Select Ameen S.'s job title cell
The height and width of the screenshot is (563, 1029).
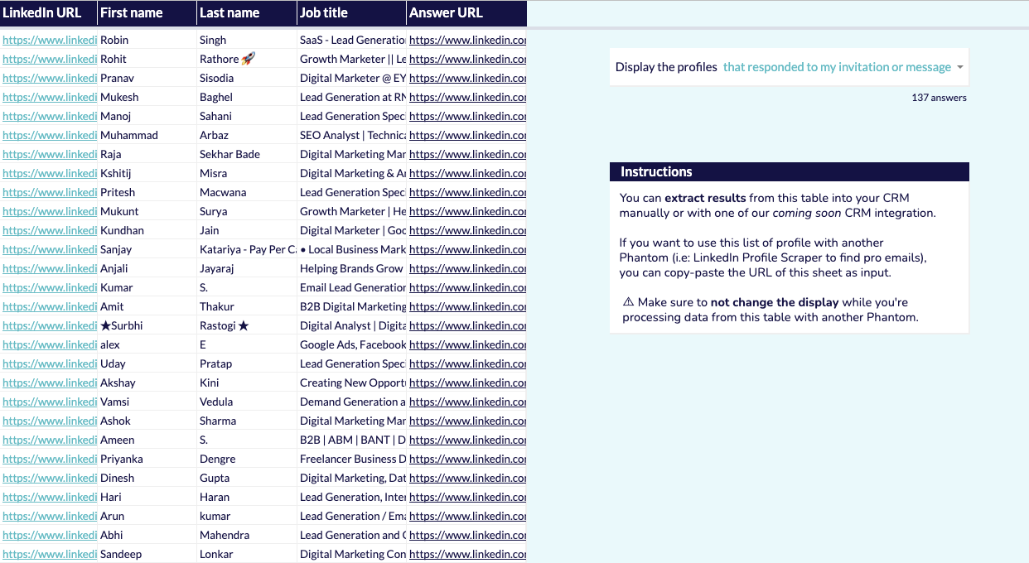(x=352, y=440)
